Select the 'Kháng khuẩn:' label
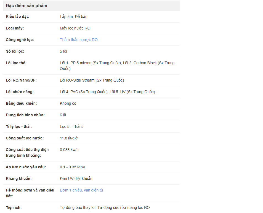Viewport: 263px width, 213px height. click(x=18, y=179)
